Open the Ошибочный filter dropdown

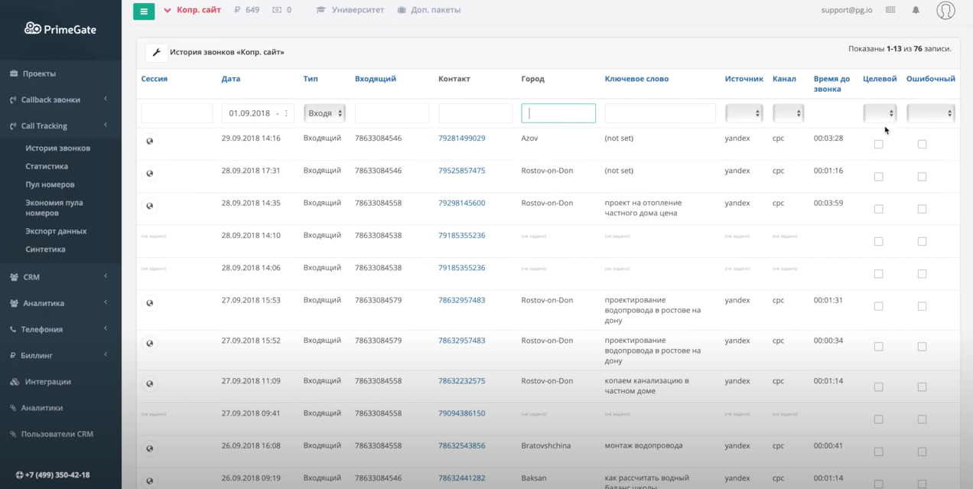pyautogui.click(x=931, y=113)
